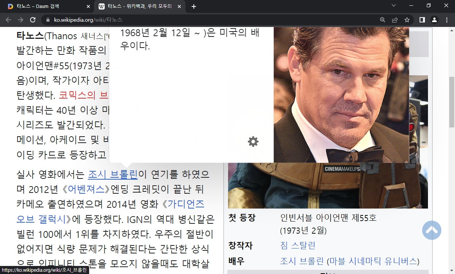Click the bold 타노스 article title word
Viewport: 455px width, 274px height.
pyautogui.click(x=30, y=36)
